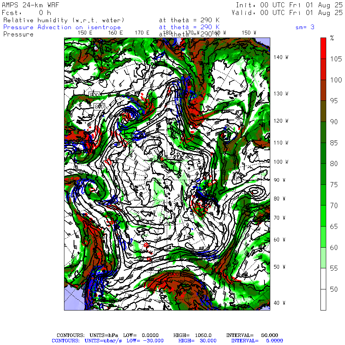
Task: Click the pale green swatch between 55 and 60
Action: coord(323,258)
